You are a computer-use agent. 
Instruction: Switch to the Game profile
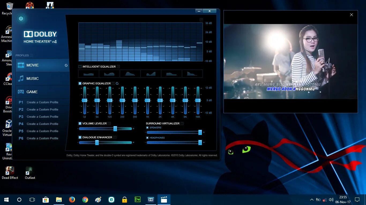[43, 92]
